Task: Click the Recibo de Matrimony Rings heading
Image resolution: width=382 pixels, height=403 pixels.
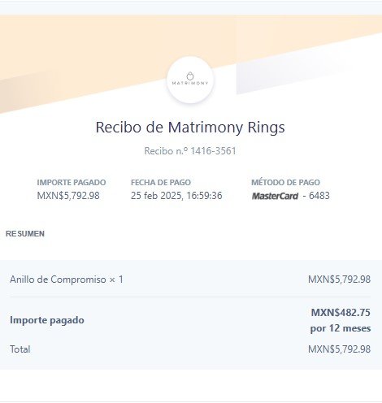Action: [190, 127]
